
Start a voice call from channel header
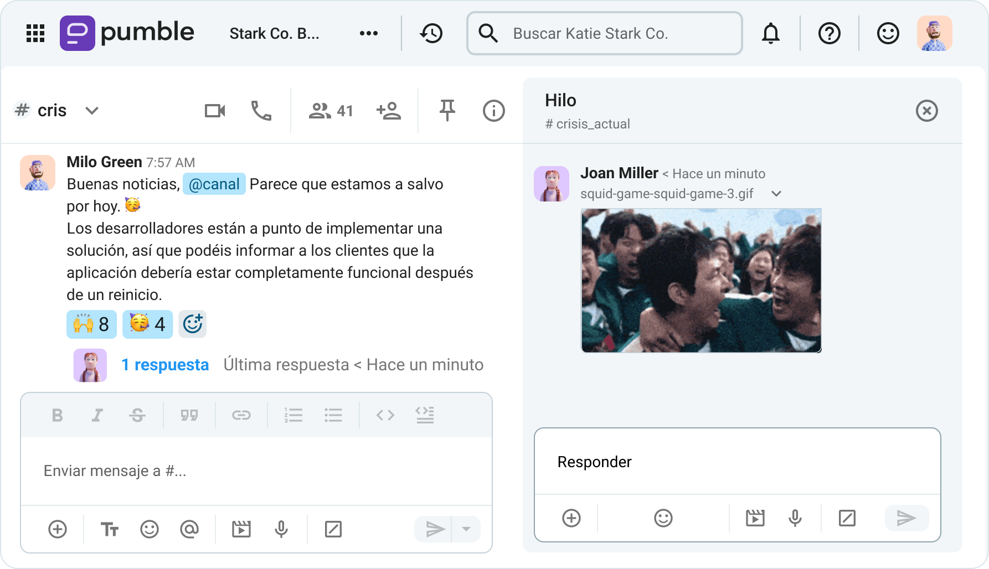point(260,110)
